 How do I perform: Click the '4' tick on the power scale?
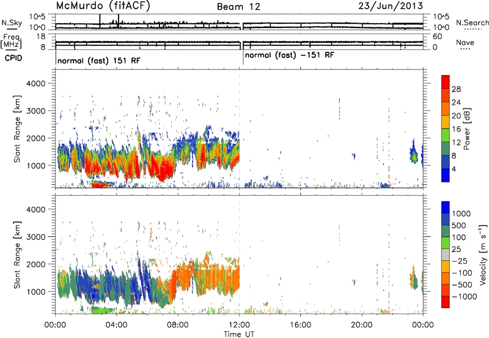[454, 169]
